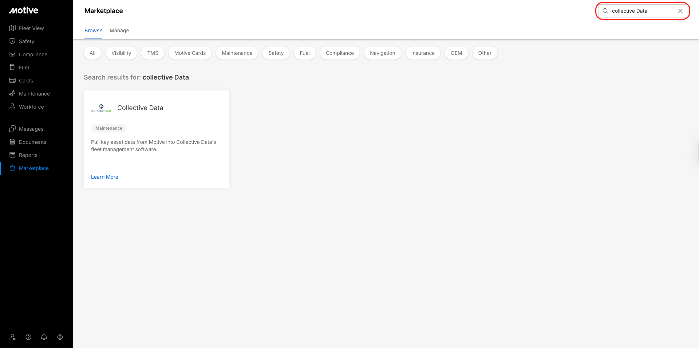The image size is (699, 348).
Task: Click the Maintenance wrench icon
Action: (x=12, y=93)
